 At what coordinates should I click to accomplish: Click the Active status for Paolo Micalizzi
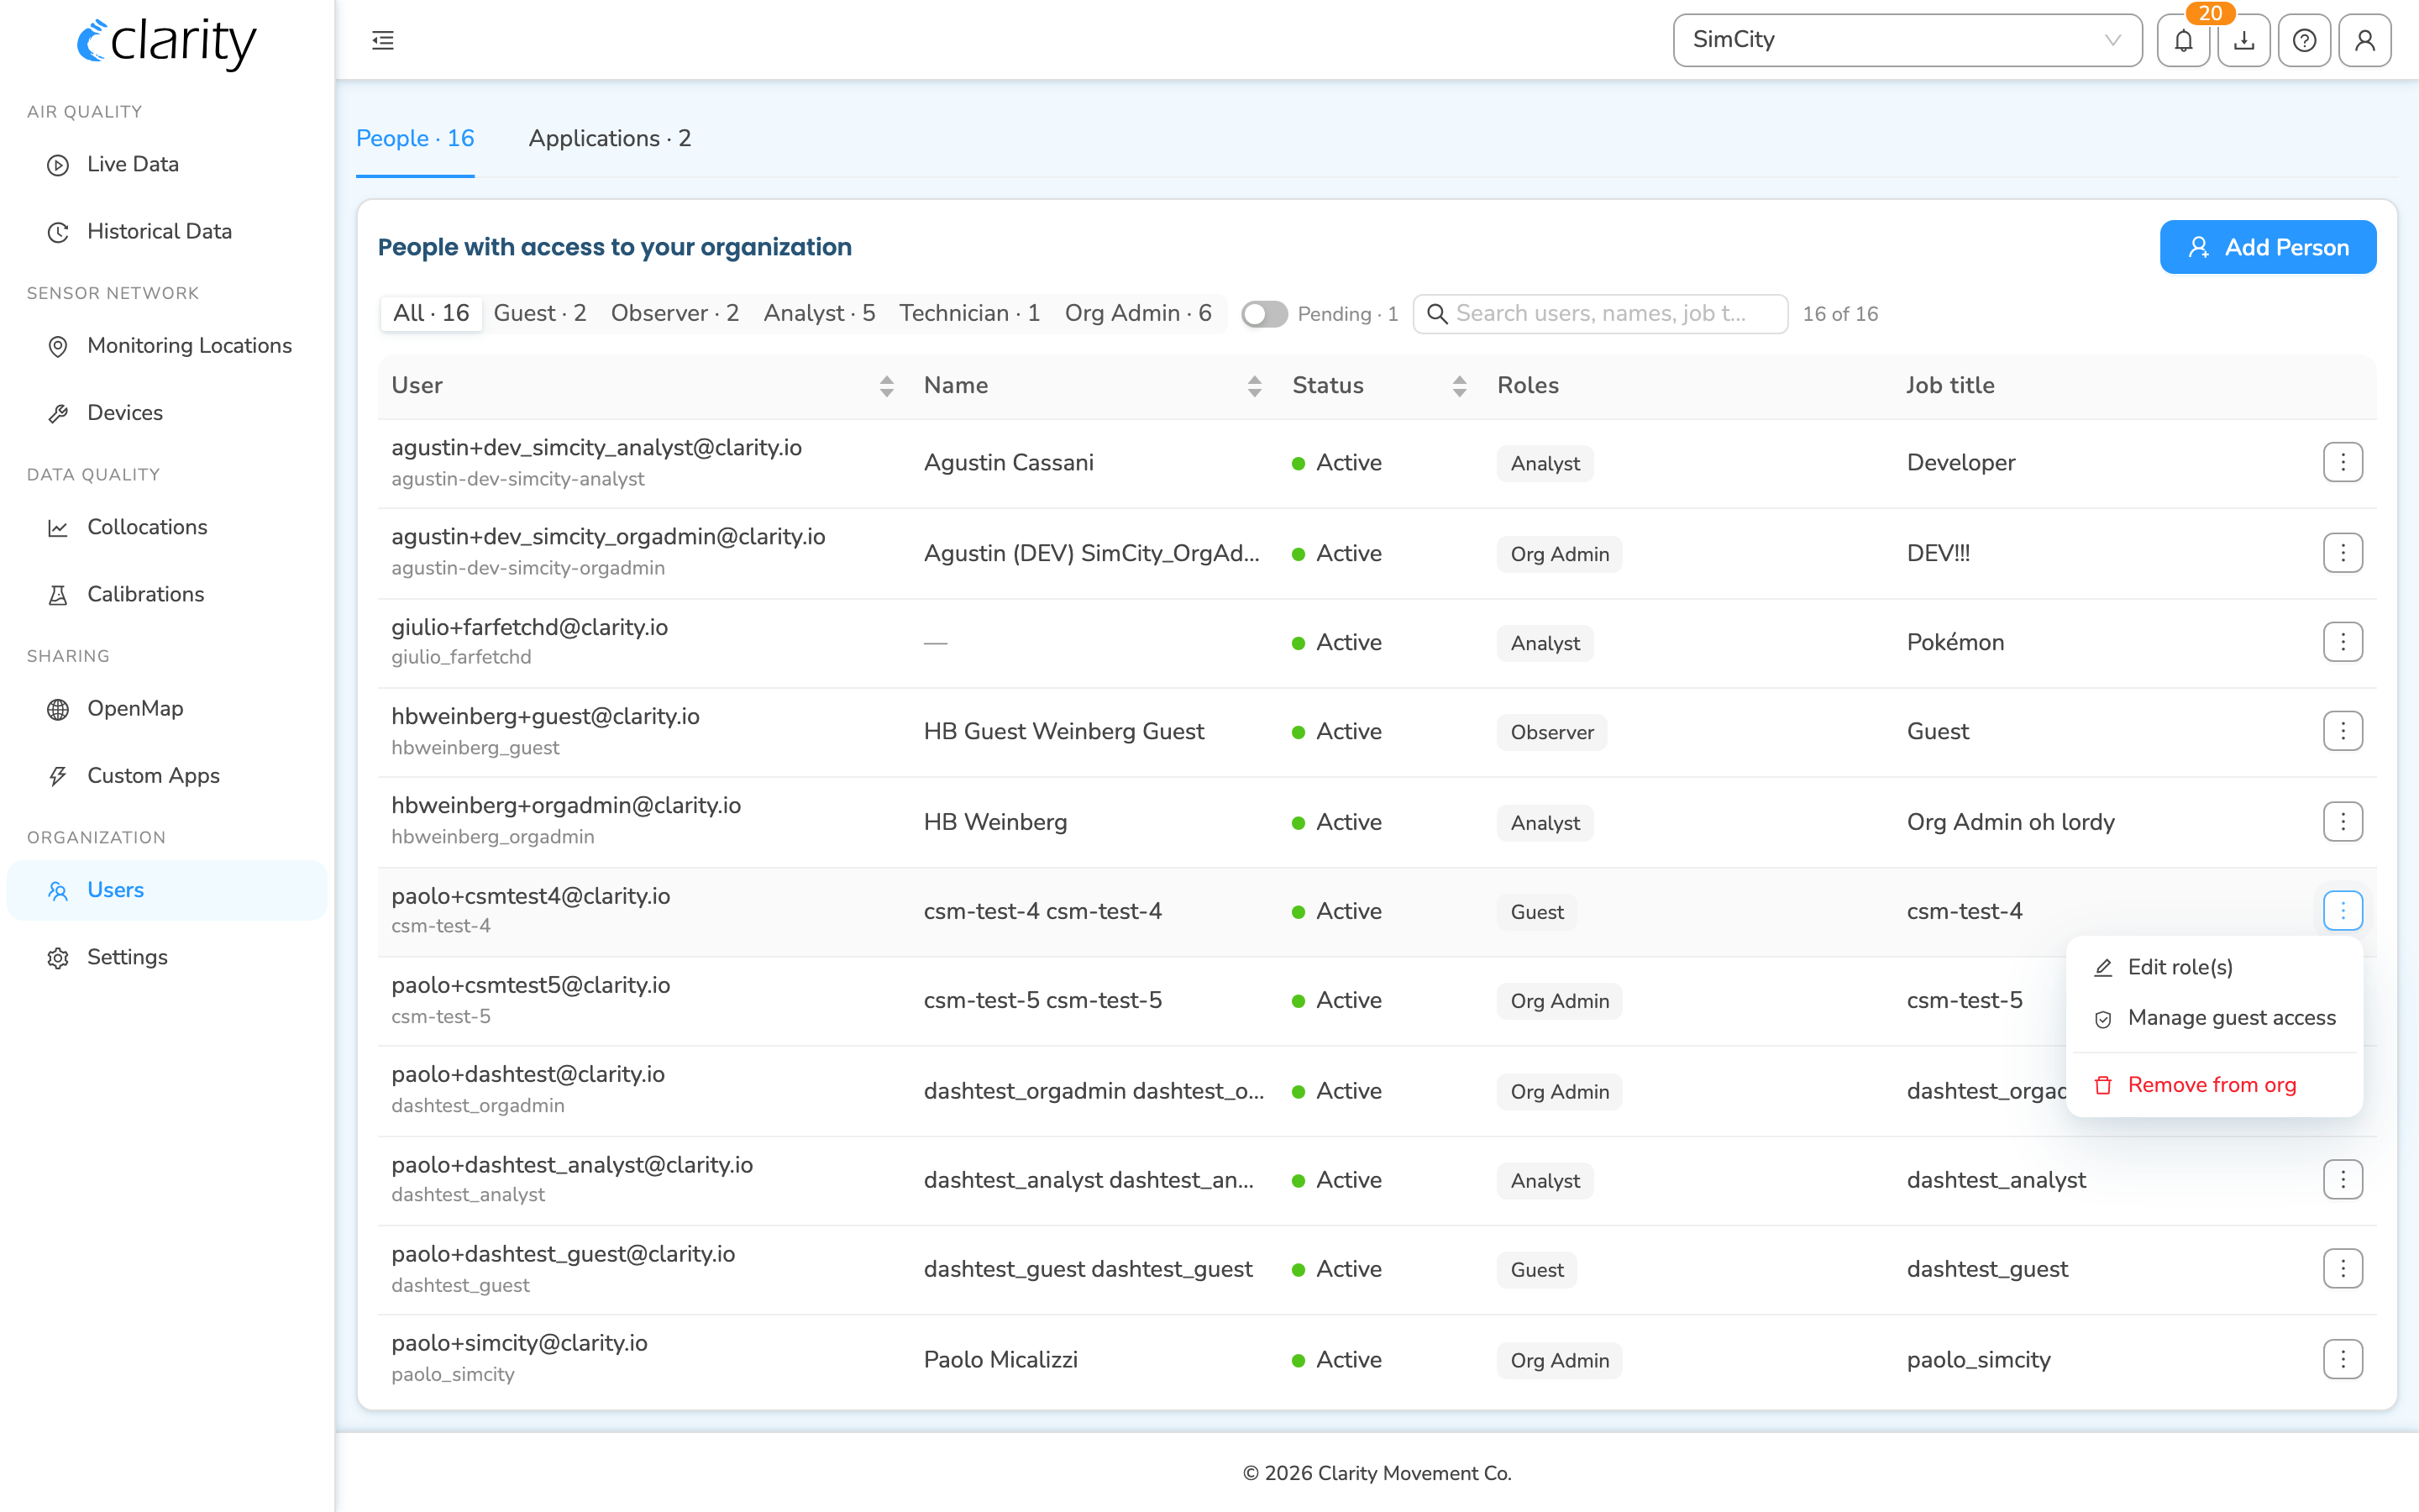click(x=1336, y=1359)
